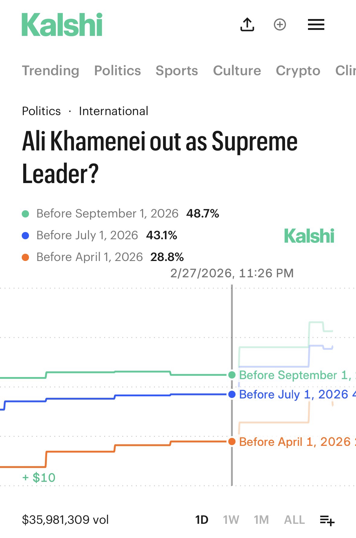Open the hamburger menu
The width and height of the screenshot is (356, 538).
point(316,24)
